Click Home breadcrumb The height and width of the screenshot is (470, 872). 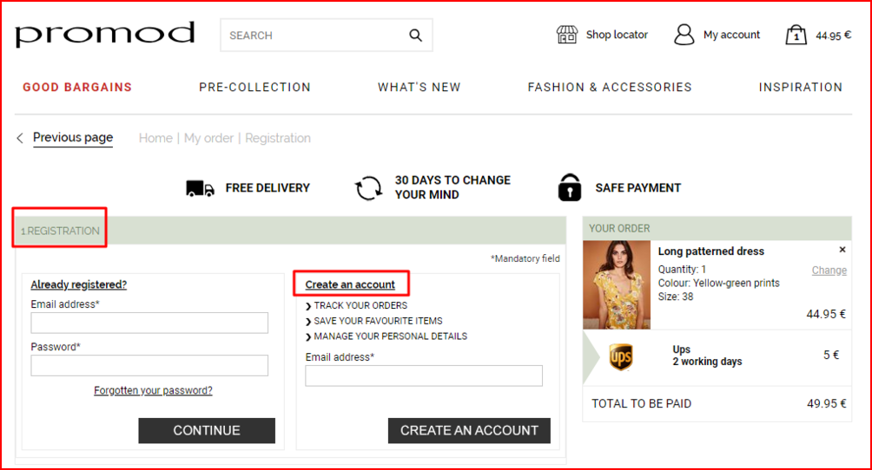point(155,138)
